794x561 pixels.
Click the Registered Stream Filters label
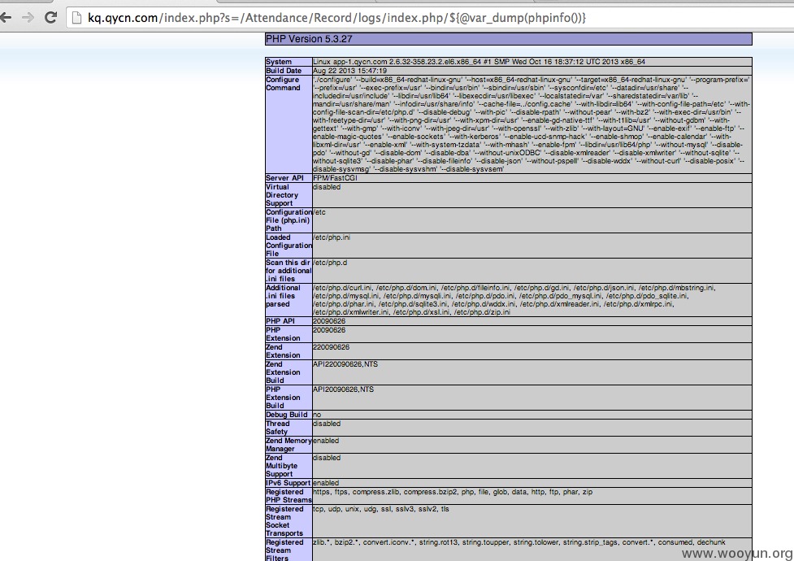point(285,550)
